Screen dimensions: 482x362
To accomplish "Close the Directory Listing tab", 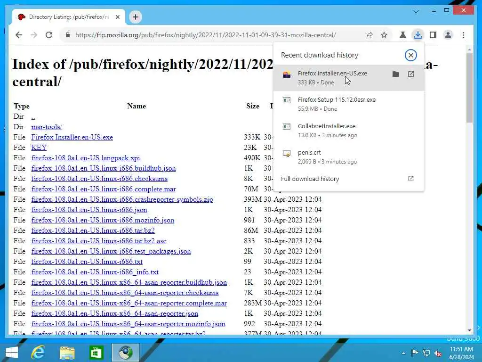I will pyautogui.click(x=117, y=17).
